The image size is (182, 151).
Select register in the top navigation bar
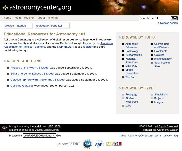[x=29, y=18]
